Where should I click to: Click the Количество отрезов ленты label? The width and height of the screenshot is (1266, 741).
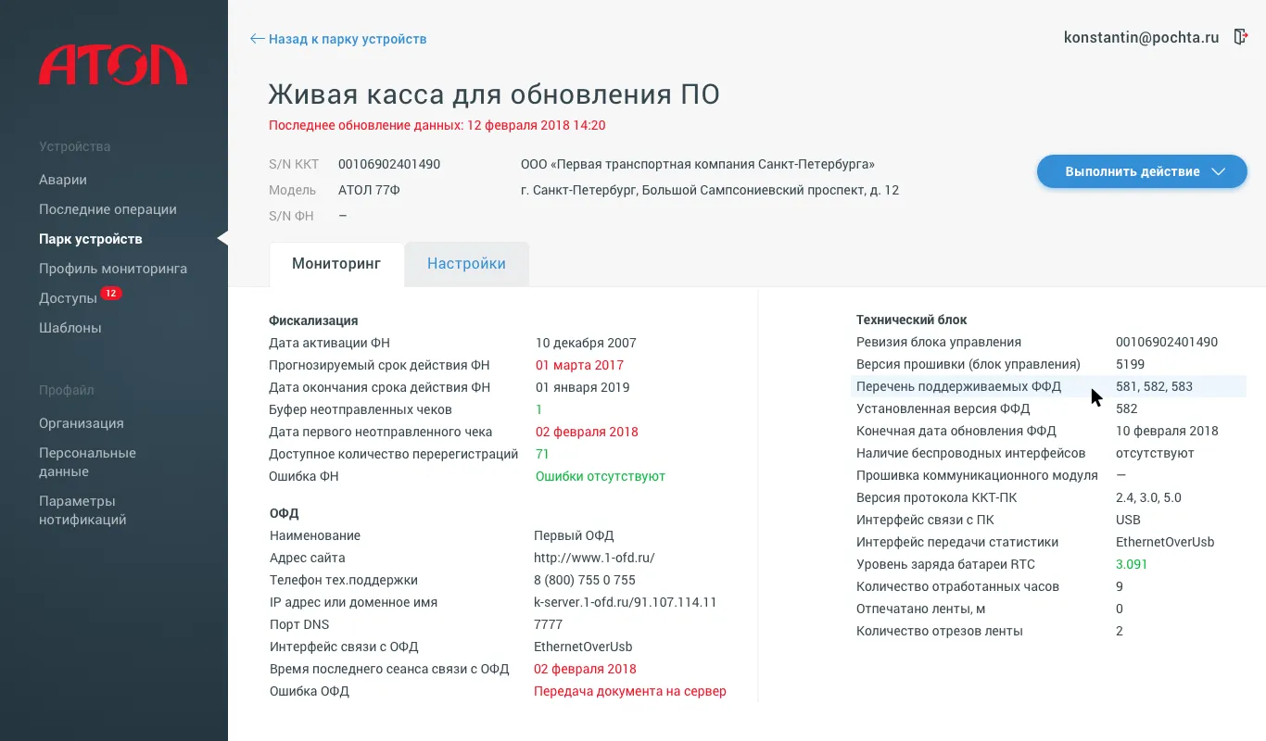pos(940,631)
